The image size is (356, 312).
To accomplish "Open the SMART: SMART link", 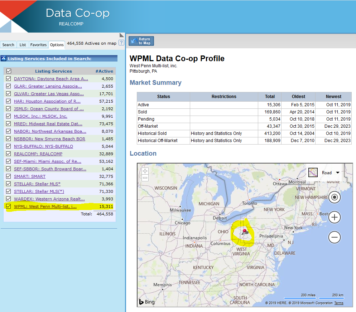I will click(x=30, y=176).
